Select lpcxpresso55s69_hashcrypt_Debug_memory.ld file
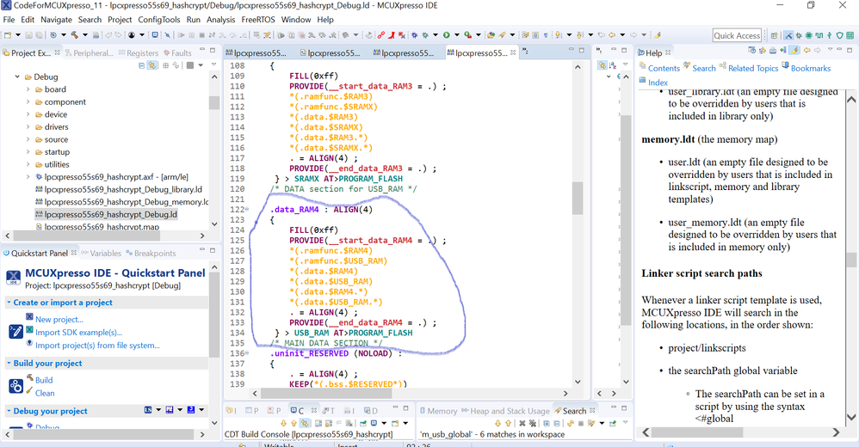Viewport: 859px width, 447px height. pos(121,202)
